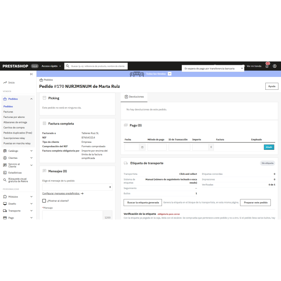Screen dimensions: 281x281
Task: Click the Ayuda button
Action: (272, 86)
